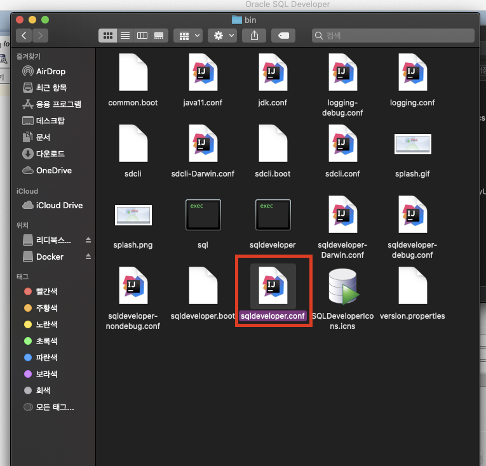Screen dimensions: 486x466
Task: Select the sdcli.boot file
Action: point(273,143)
